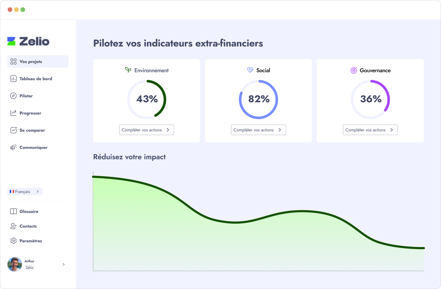The image size is (441, 289).
Task: Click the Se comparer graph icon
Action: click(13, 130)
